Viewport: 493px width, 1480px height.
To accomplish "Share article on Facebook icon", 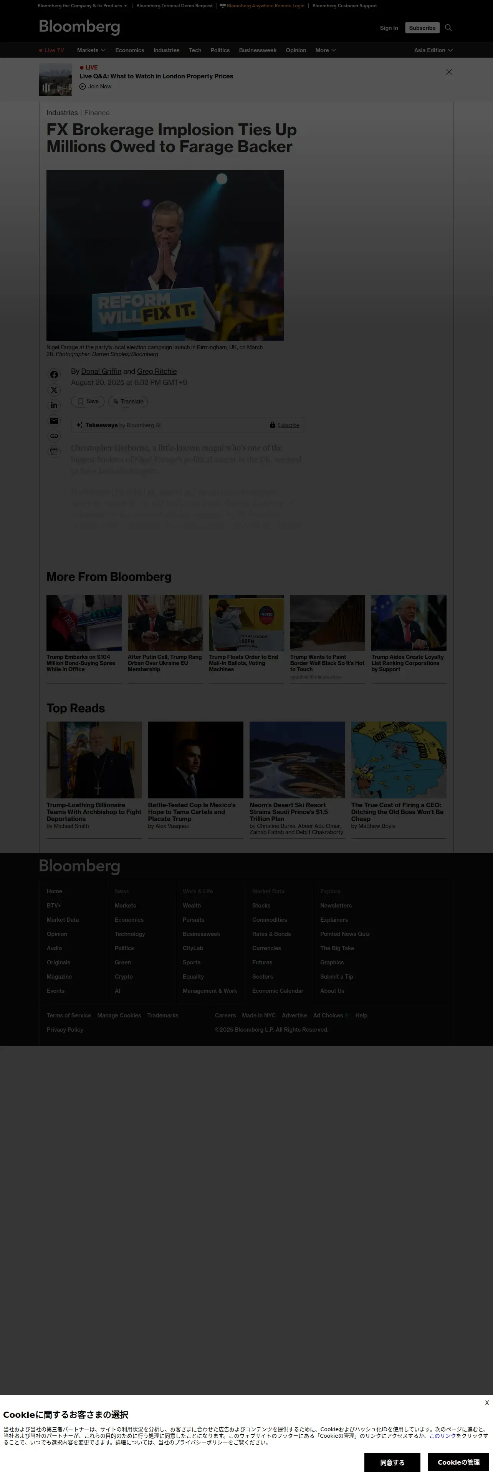I will coord(54,375).
